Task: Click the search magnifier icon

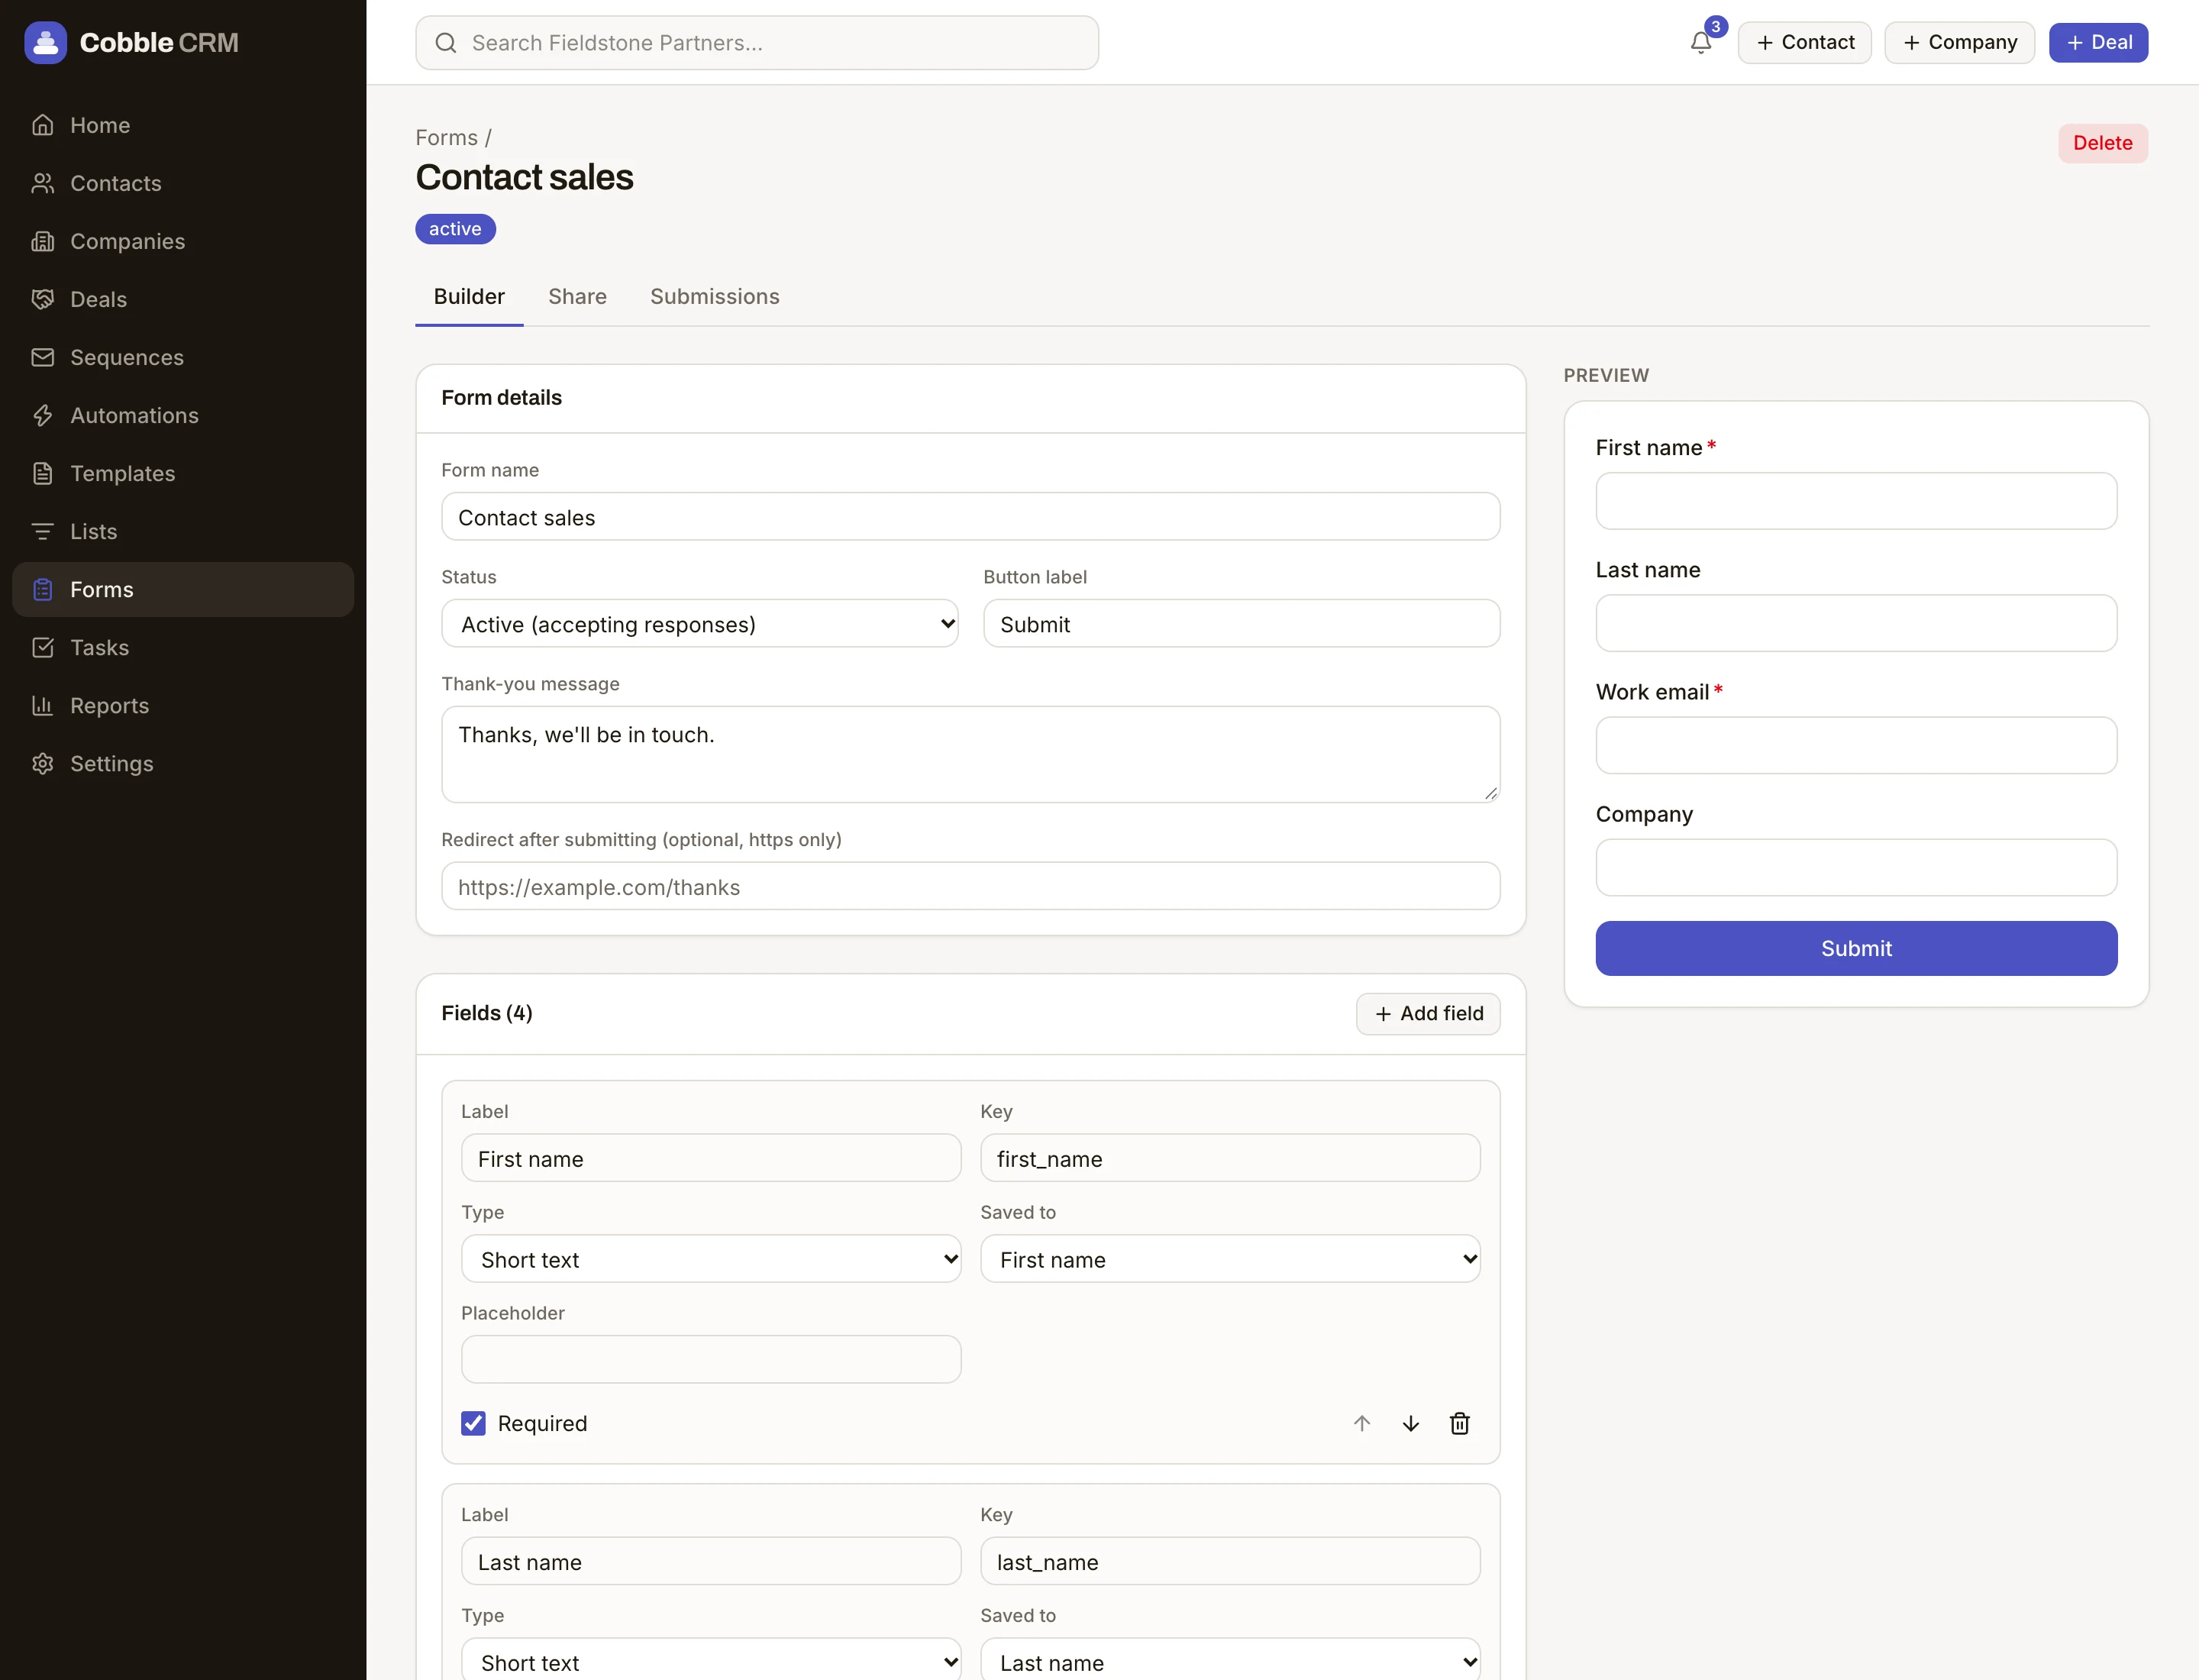Action: 446,43
